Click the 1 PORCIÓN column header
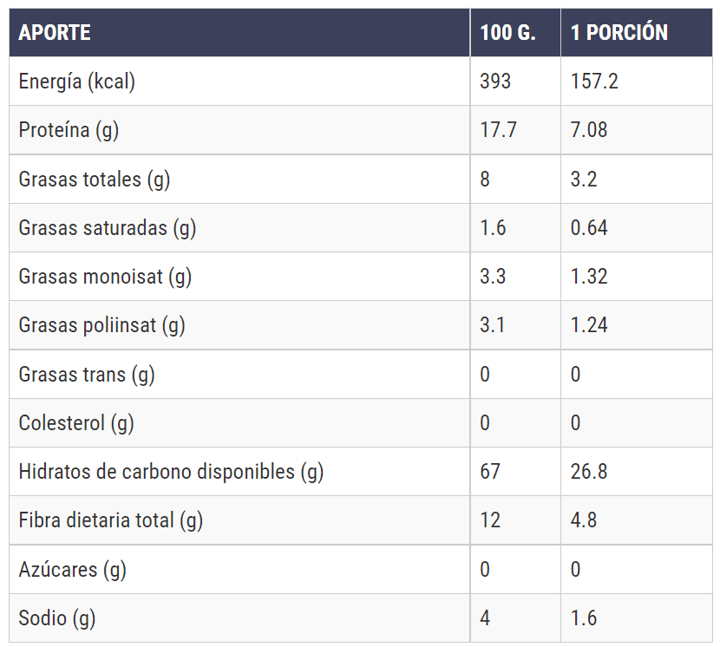 (619, 33)
